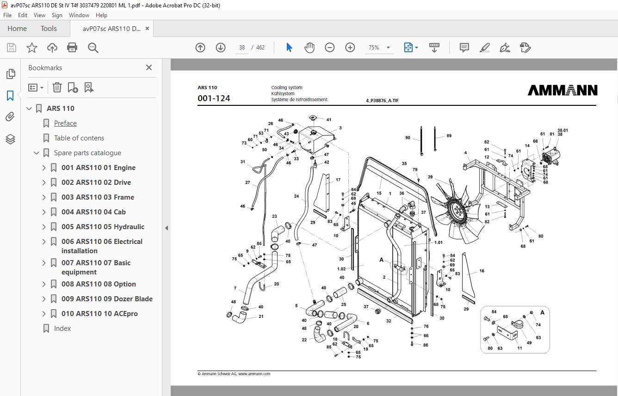Select the Hand pan tool
The image size is (618, 396).
tap(309, 48)
